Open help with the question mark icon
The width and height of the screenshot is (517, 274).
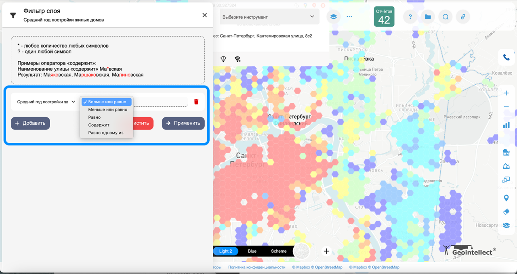[x=410, y=17]
